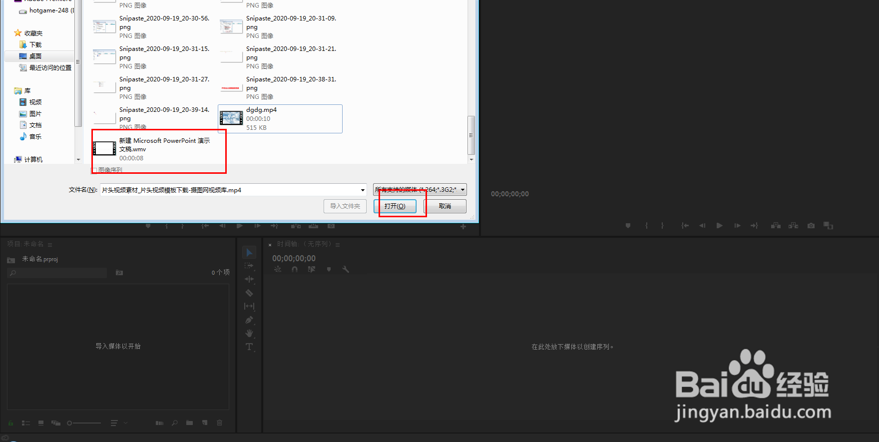Select the Hand tool

click(249, 333)
